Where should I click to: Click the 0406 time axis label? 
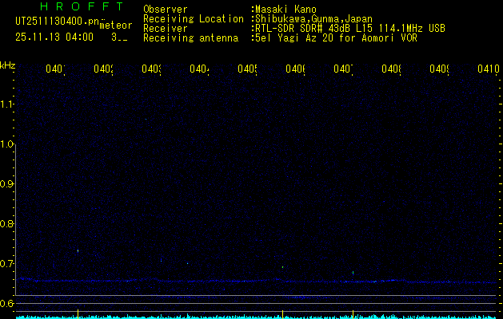[295, 69]
